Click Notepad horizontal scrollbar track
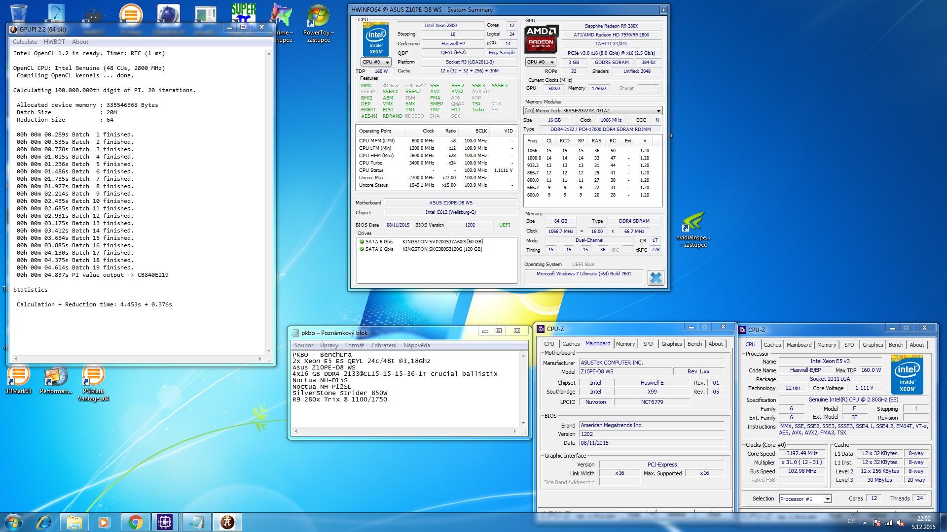 (404, 431)
